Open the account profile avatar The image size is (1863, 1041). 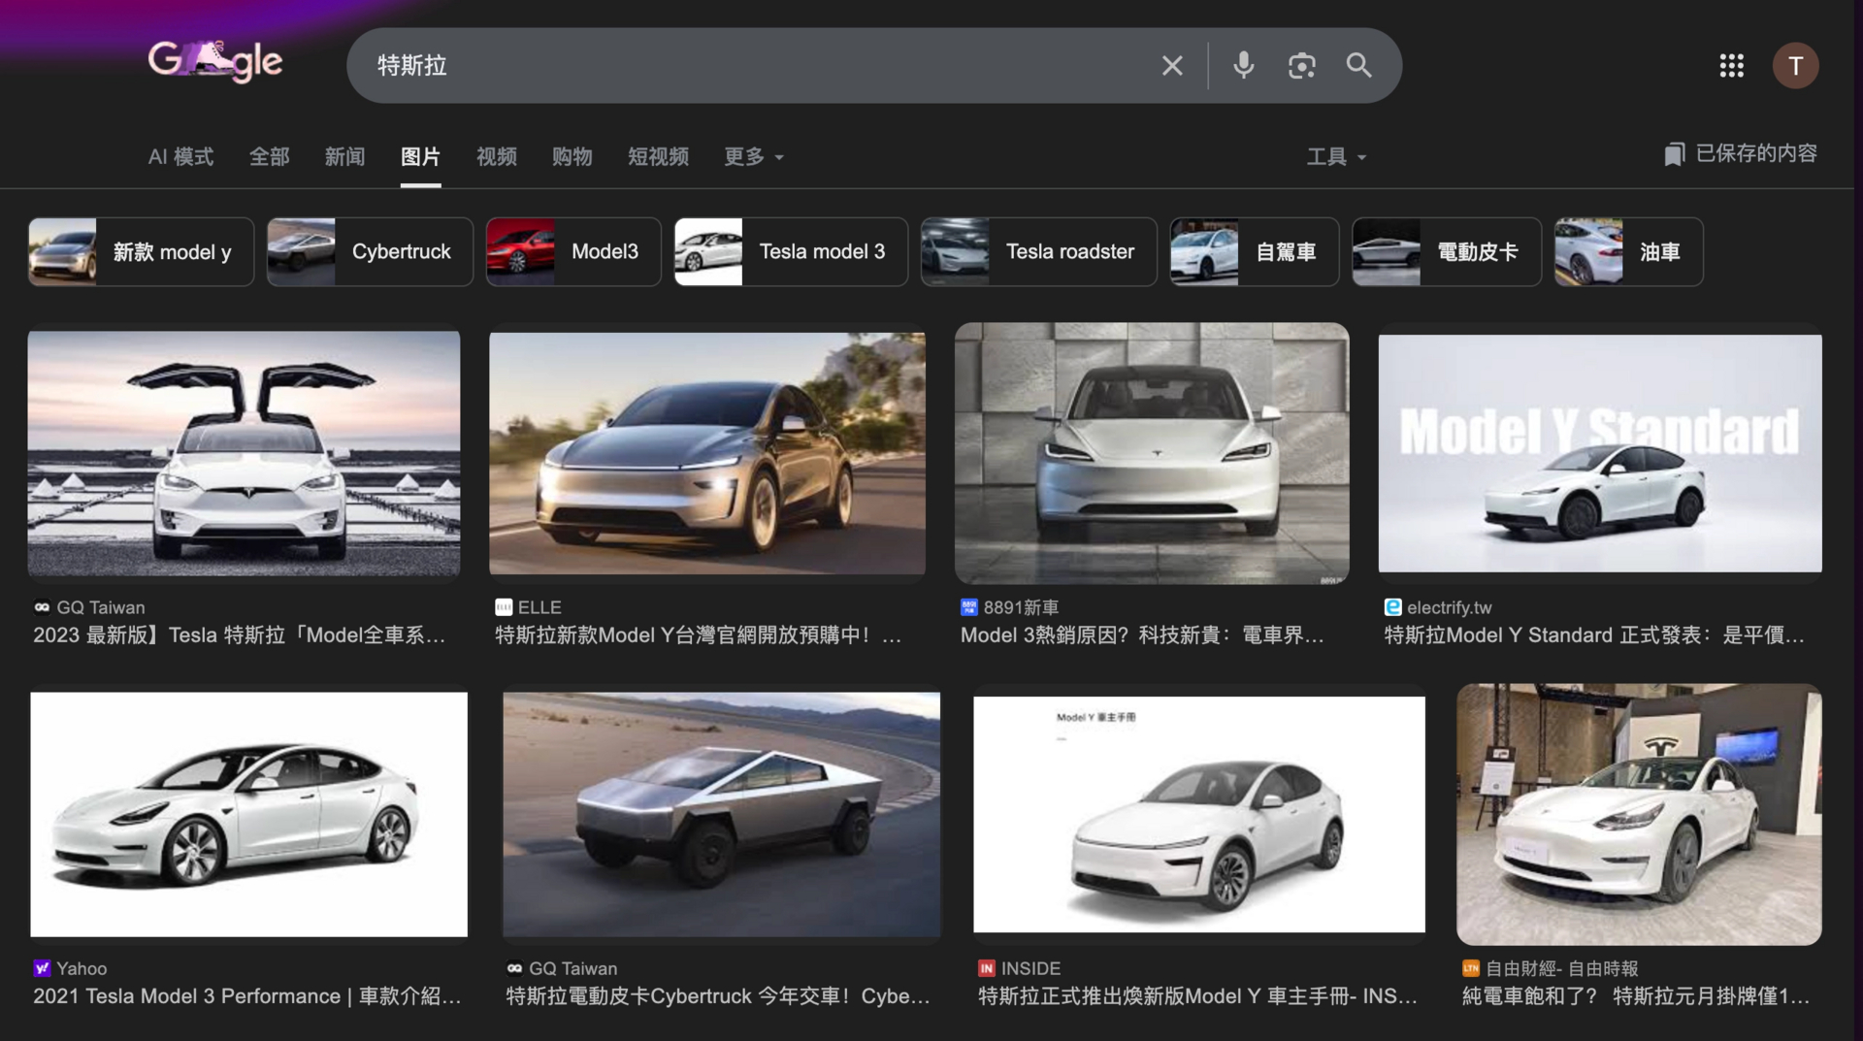click(x=1795, y=66)
